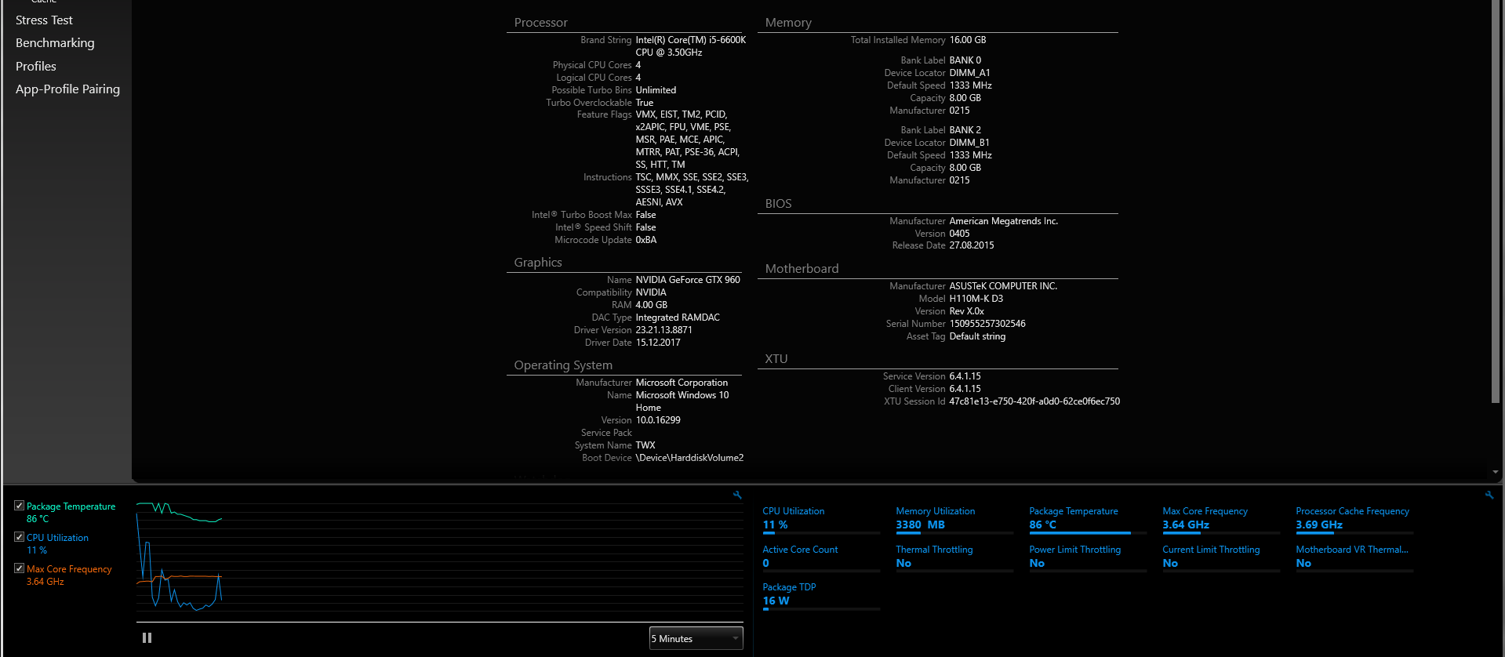Open the 5 Minutes time range dropdown

pos(696,638)
